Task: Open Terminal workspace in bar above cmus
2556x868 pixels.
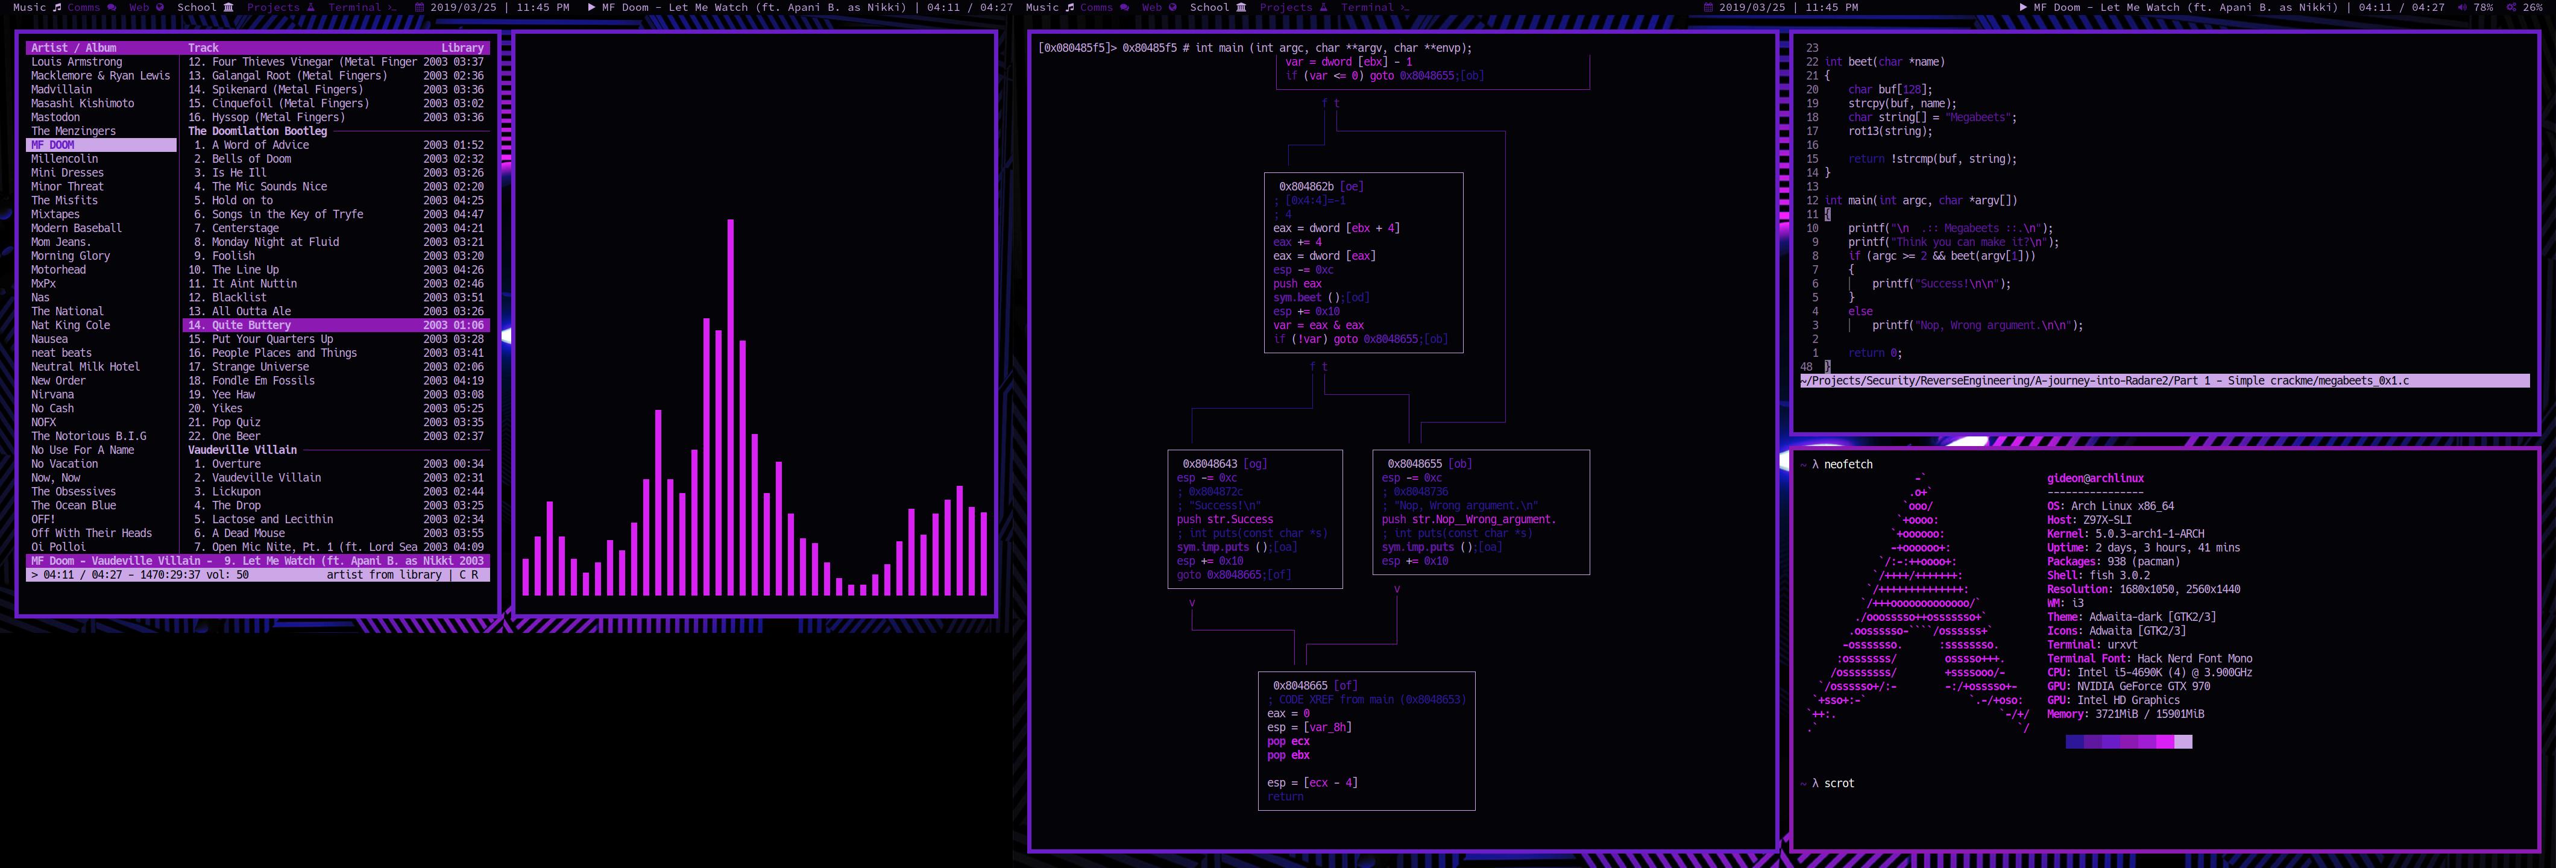Action: 362,7
